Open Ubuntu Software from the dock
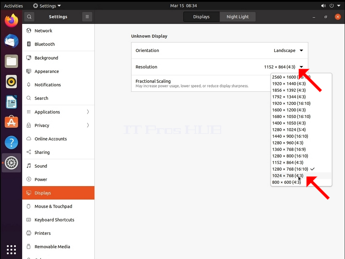 point(11,122)
